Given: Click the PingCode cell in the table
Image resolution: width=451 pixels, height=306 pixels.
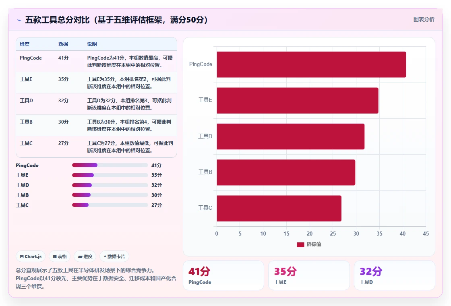Looking at the screenshot, I should tap(31, 58).
